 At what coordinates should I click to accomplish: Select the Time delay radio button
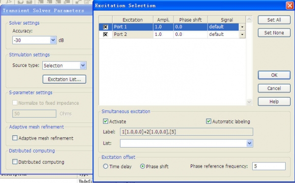coord(106,166)
